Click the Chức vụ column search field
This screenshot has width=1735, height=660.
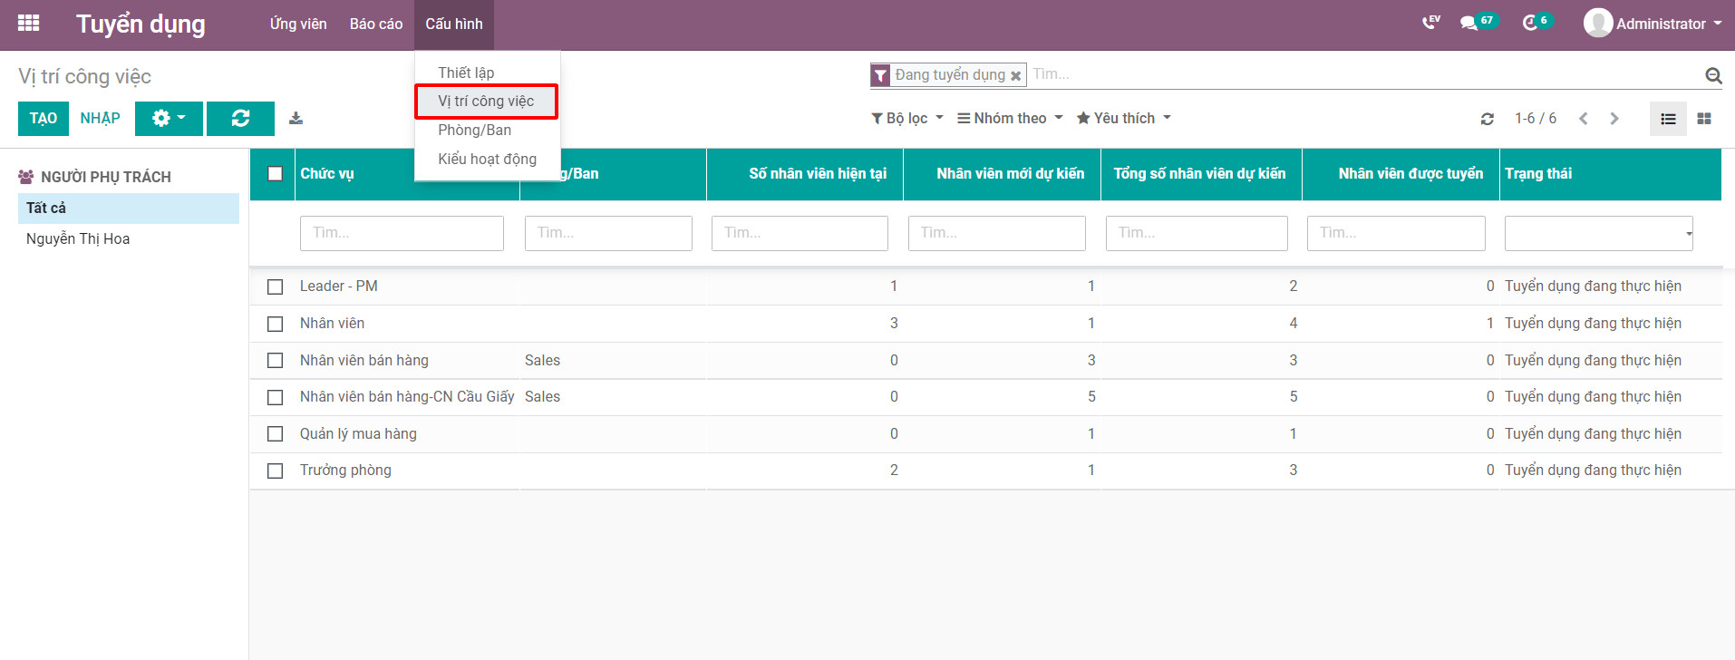coord(401,233)
